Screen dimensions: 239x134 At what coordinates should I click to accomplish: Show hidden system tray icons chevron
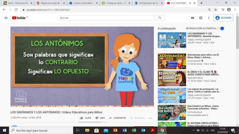click(194, 130)
